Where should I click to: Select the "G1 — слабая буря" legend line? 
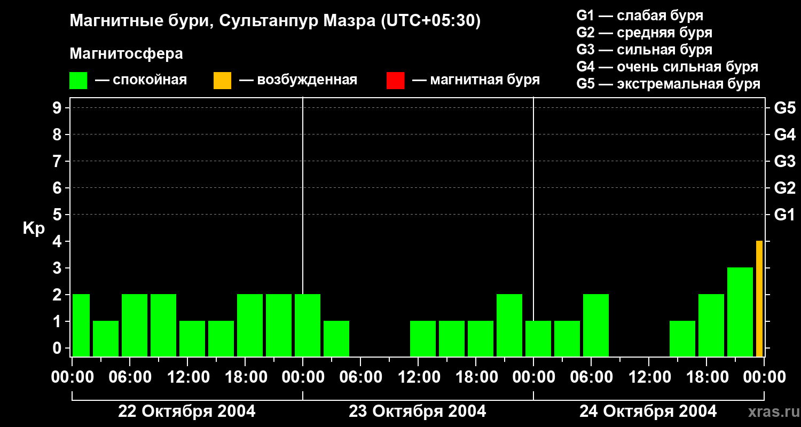click(640, 15)
